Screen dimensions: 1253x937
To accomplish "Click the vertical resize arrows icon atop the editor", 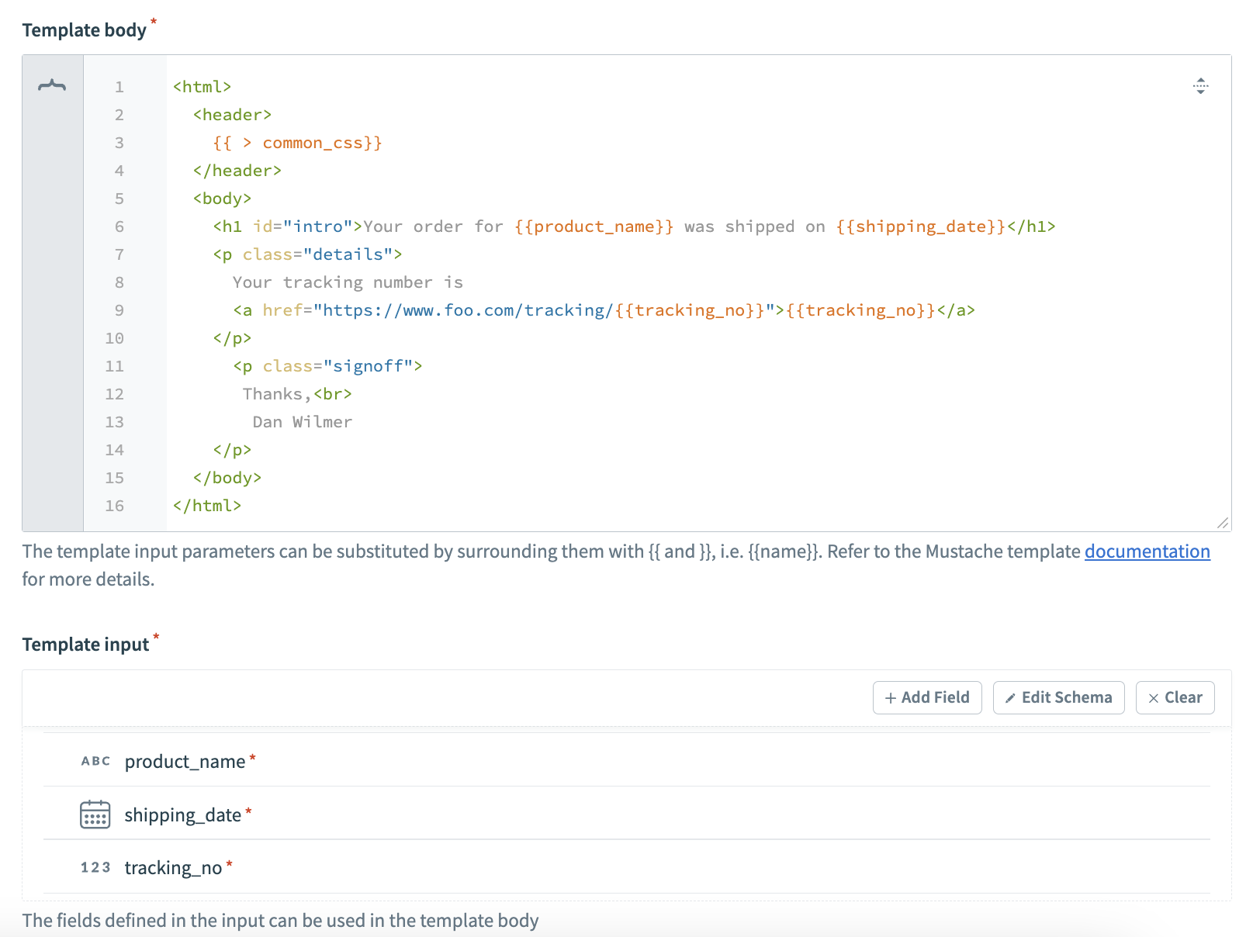I will (x=1200, y=87).
